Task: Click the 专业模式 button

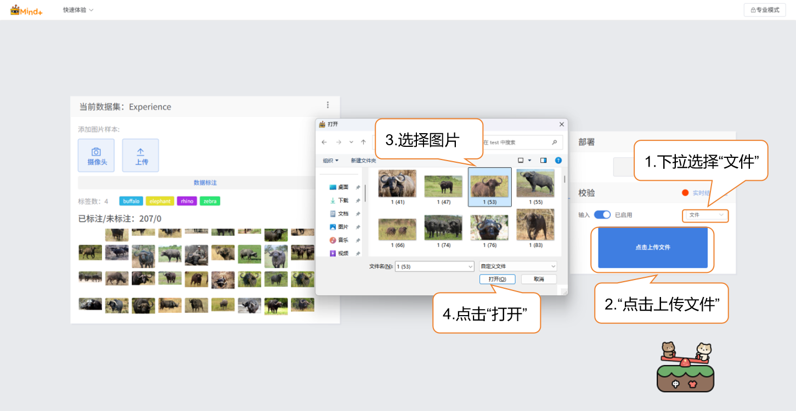Action: 765,10
